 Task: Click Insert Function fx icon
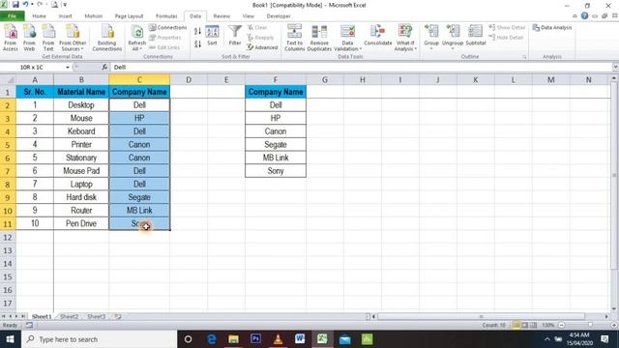pyautogui.click(x=104, y=67)
